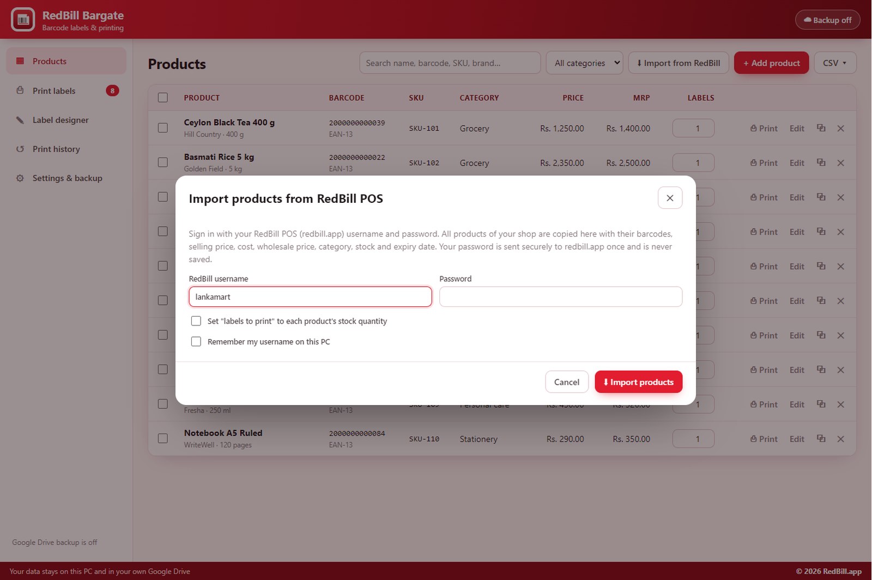Click the product search box
Image resolution: width=872 pixels, height=580 pixels.
[450, 63]
